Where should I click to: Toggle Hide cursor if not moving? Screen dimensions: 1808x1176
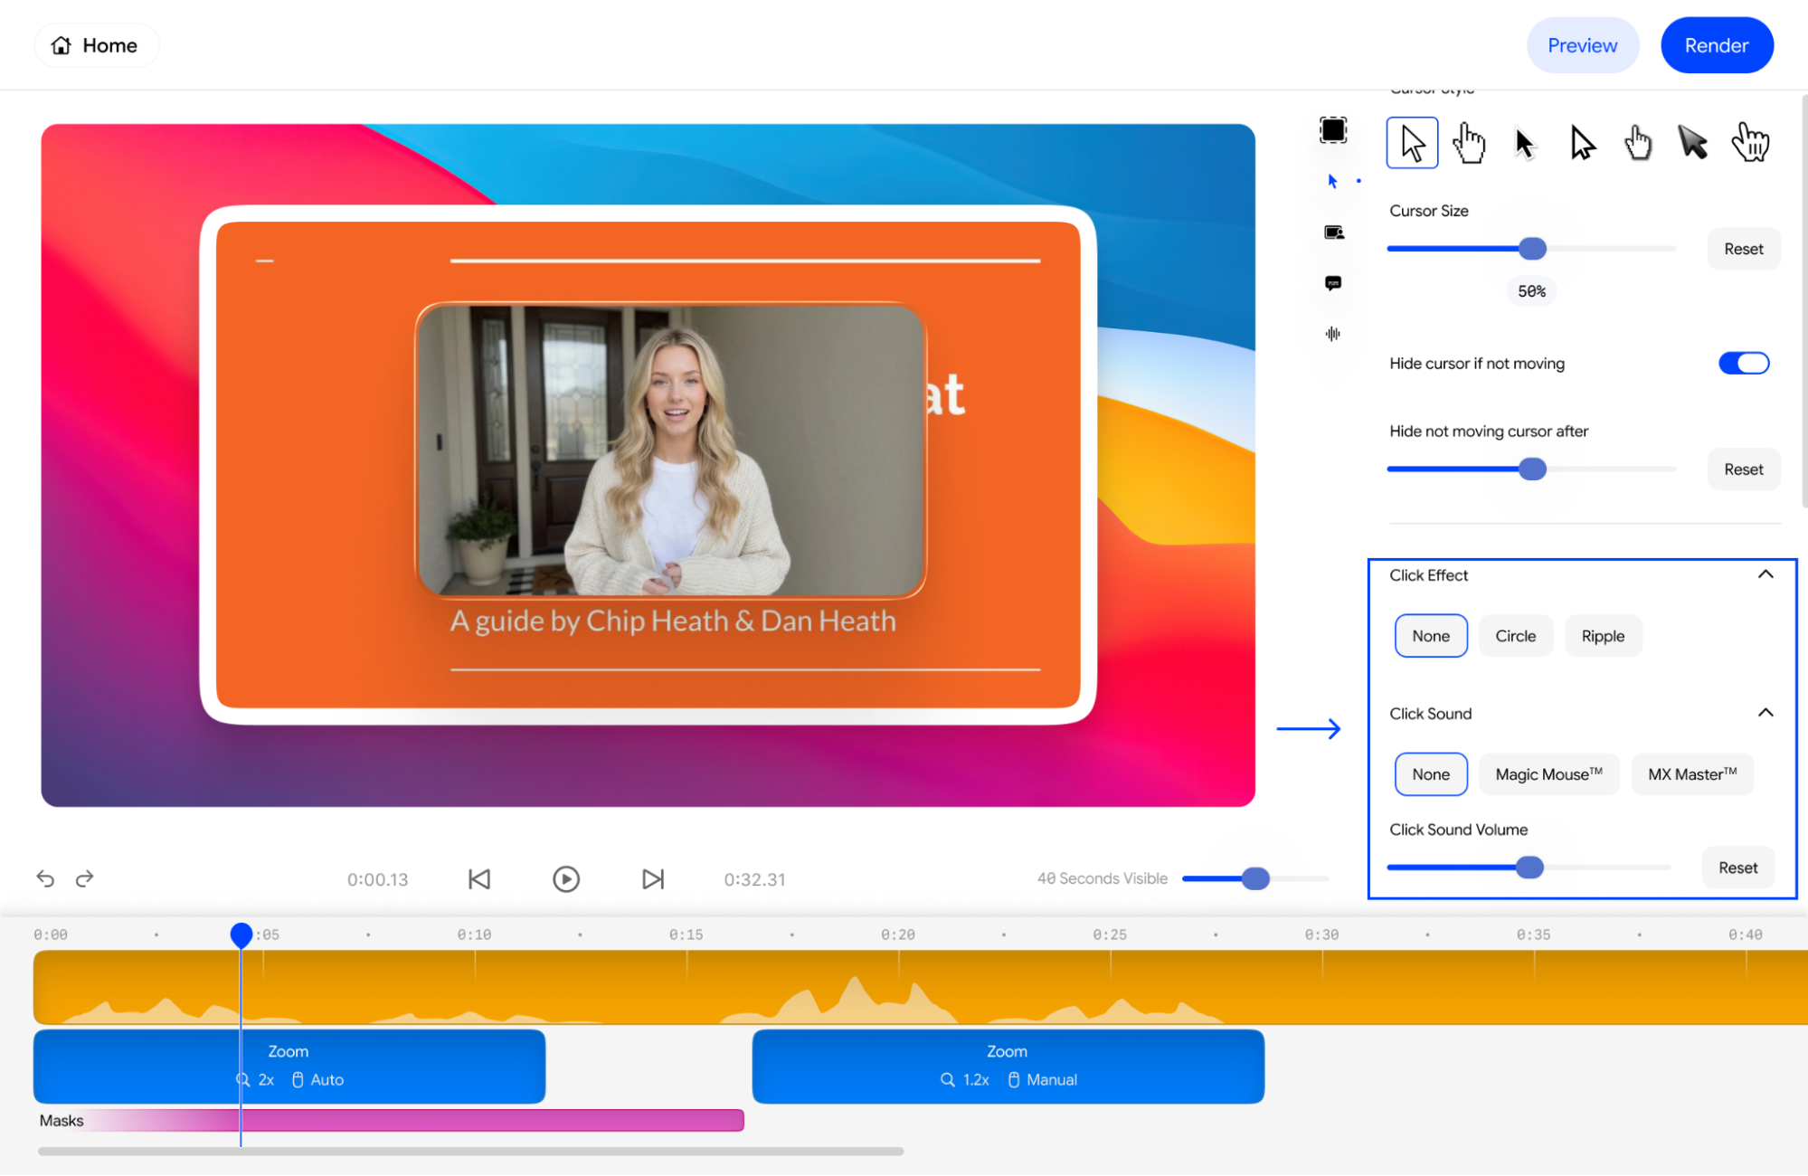click(1744, 363)
